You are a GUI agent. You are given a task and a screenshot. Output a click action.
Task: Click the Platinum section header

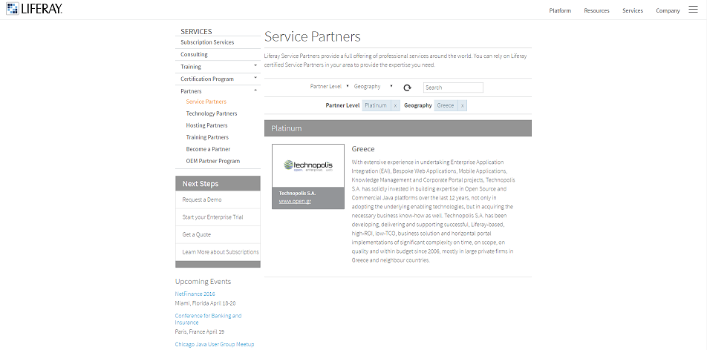pos(398,128)
